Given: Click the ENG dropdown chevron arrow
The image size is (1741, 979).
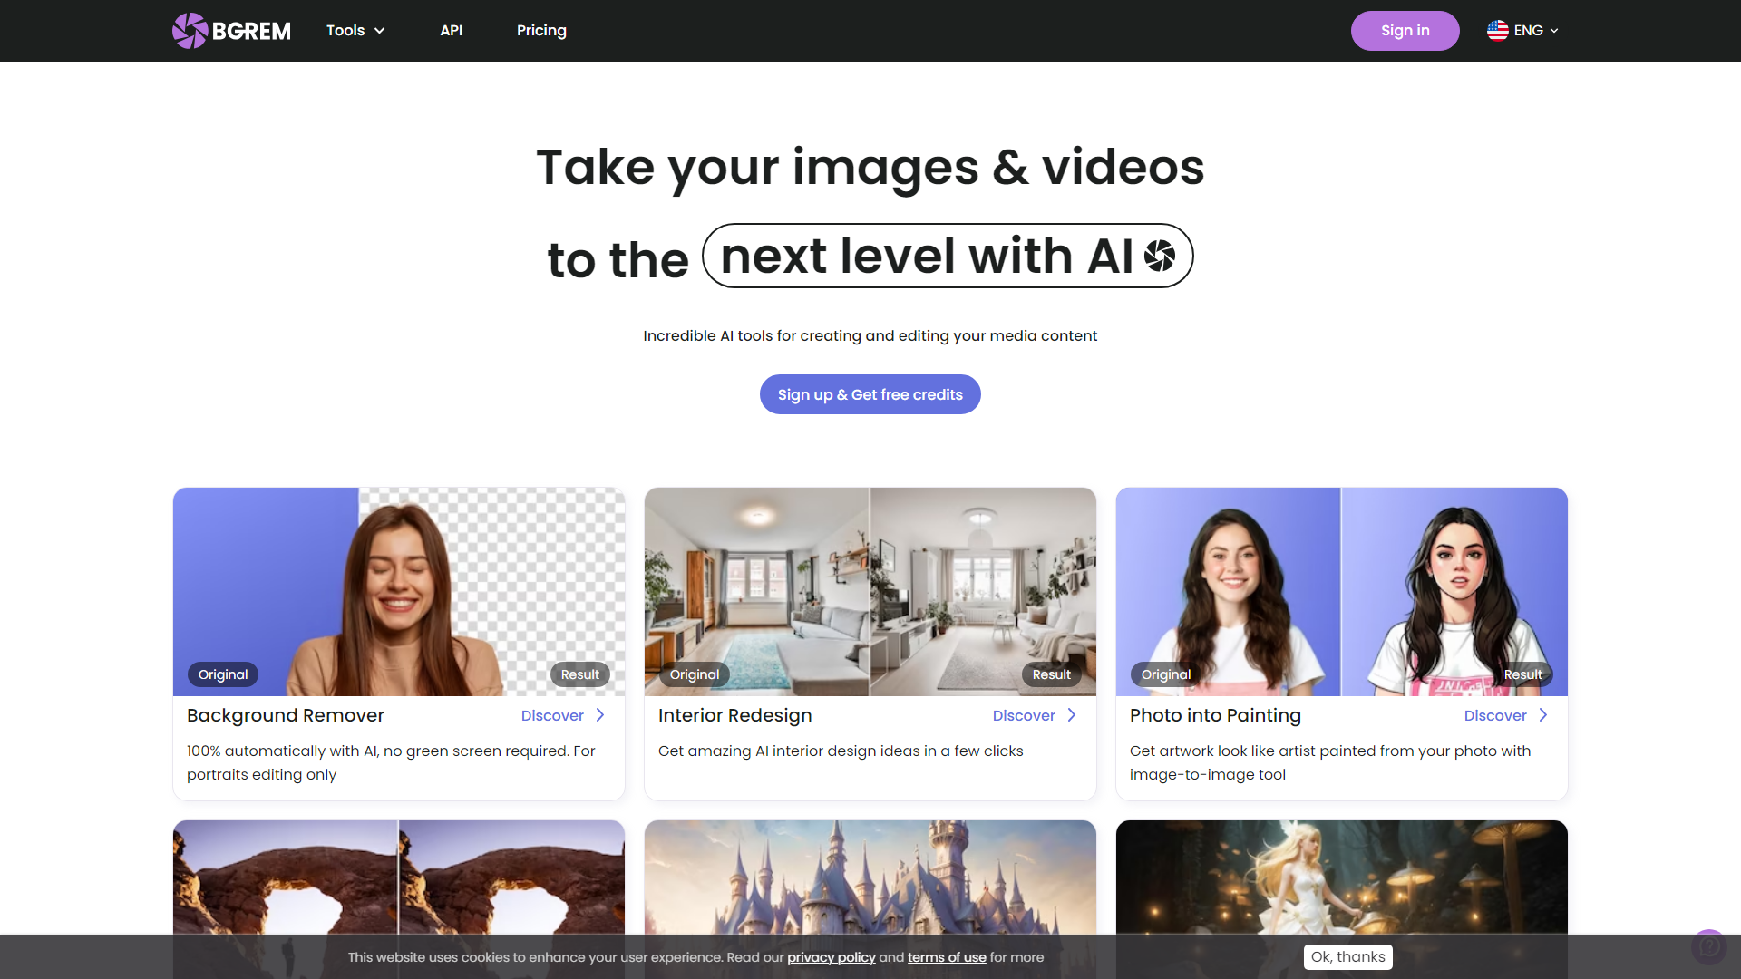Looking at the screenshot, I should coord(1554,31).
